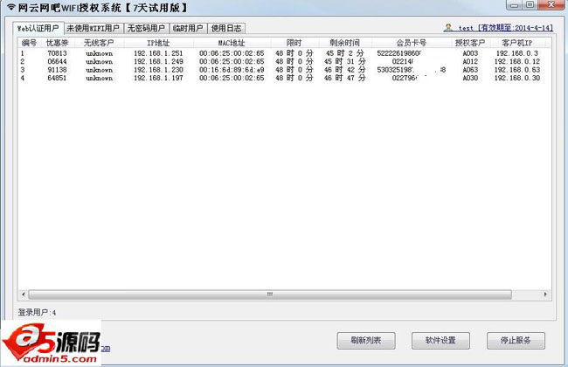
Task: Click IP address 192.168.1.251
Action: [158, 53]
